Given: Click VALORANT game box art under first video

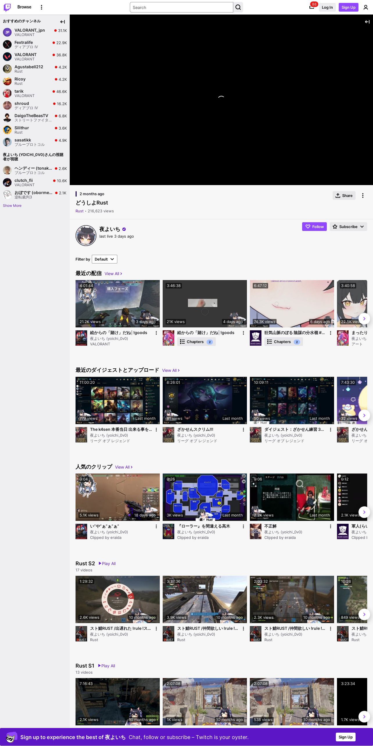Looking at the screenshot, I should pyautogui.click(x=81, y=338).
